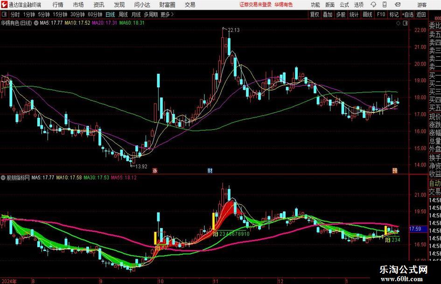Open the F10 company info button
The width and height of the screenshot is (441, 284).
[x=381, y=14]
